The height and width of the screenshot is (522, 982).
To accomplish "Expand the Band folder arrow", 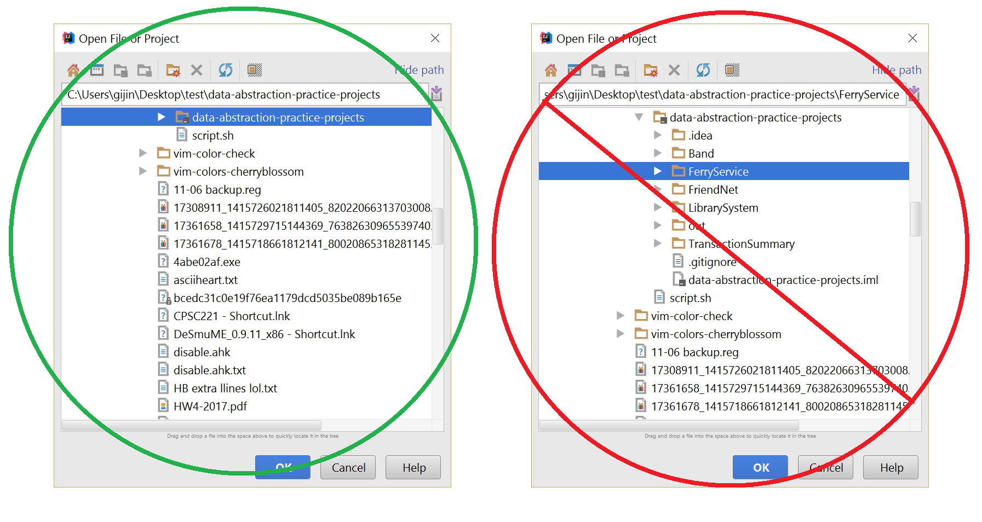I will coord(658,153).
